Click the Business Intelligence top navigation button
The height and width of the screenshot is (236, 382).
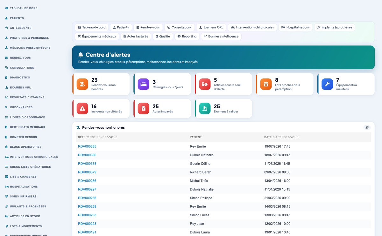pos(221,36)
